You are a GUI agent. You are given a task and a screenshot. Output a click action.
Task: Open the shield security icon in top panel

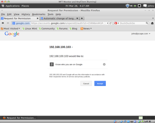point(127,6)
